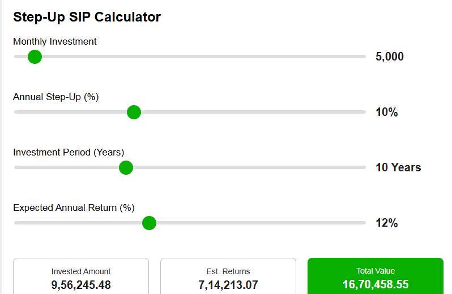Click the Monthly Investment slider handle

pos(35,57)
